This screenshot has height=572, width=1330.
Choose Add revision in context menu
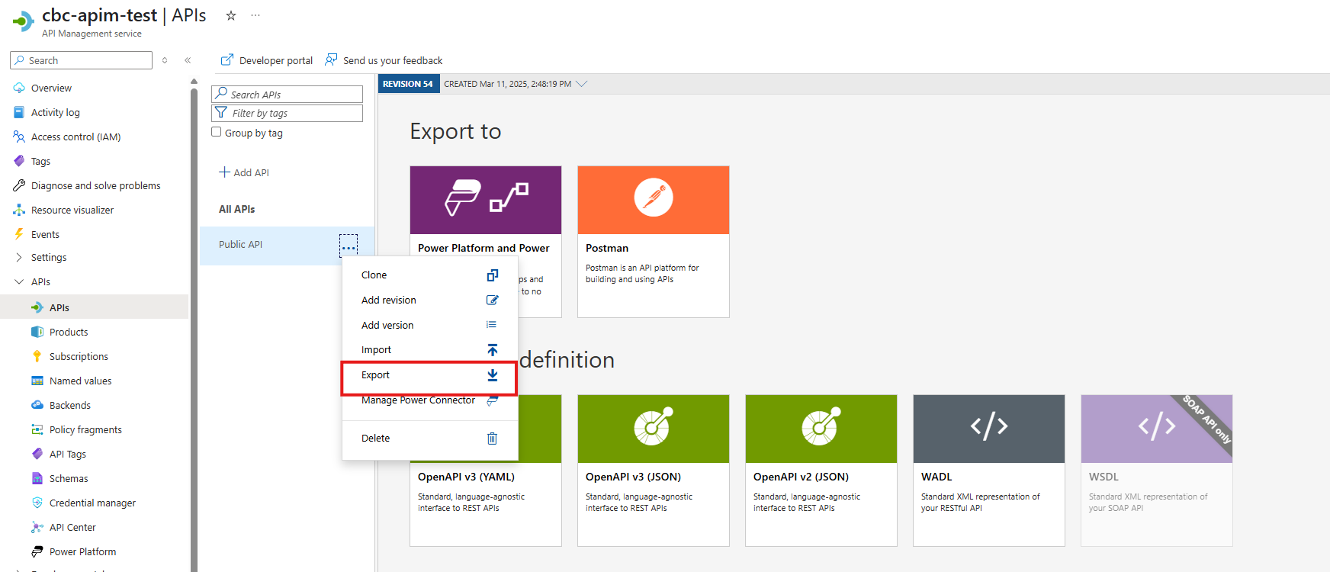389,300
